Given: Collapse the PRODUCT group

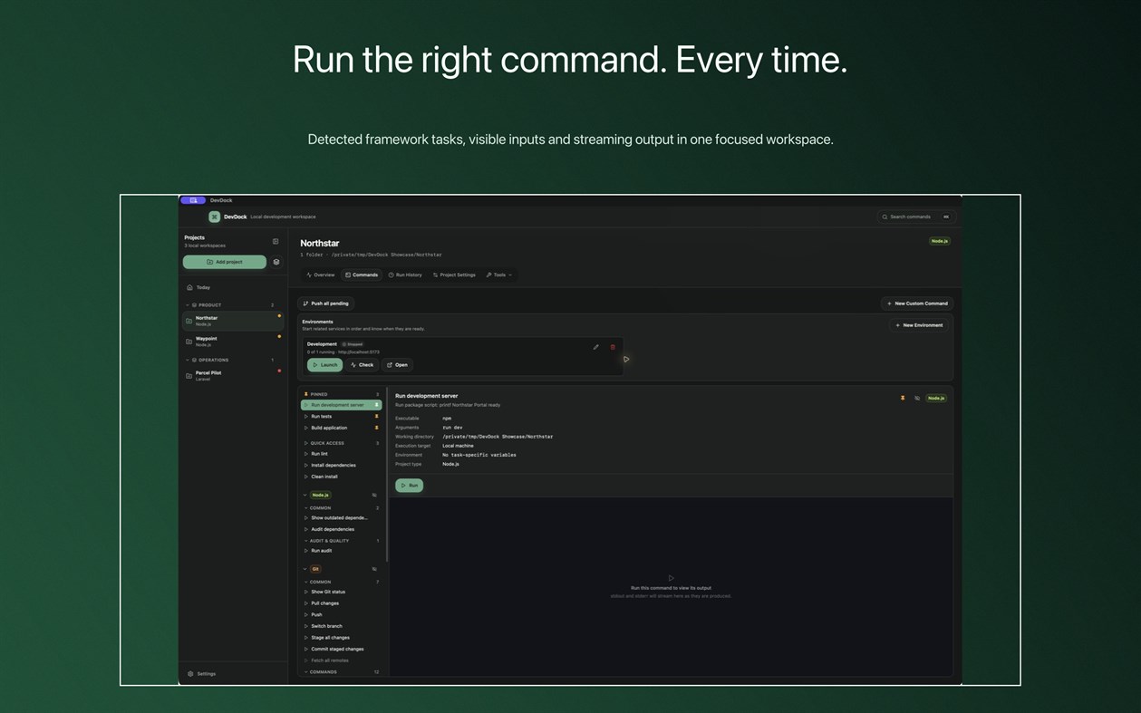Looking at the screenshot, I should (x=188, y=305).
